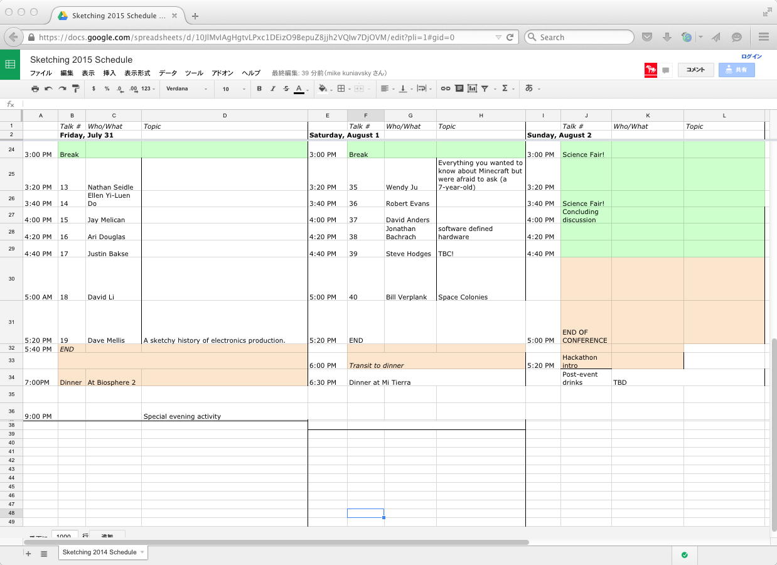Open the text color picker
This screenshot has height=565, width=777.
point(299,89)
